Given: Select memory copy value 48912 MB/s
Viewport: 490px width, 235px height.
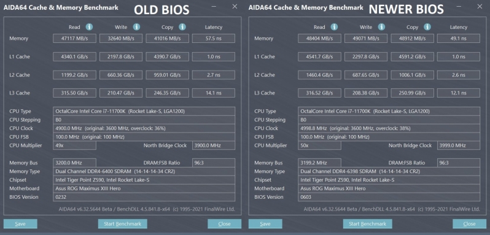Looking at the screenshot, I should click(x=412, y=39).
